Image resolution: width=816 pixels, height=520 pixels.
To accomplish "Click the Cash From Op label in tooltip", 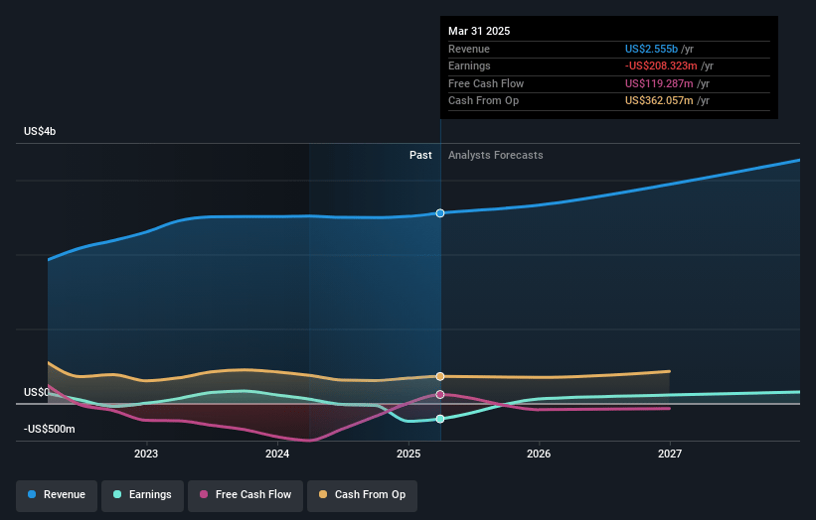I will pos(483,101).
